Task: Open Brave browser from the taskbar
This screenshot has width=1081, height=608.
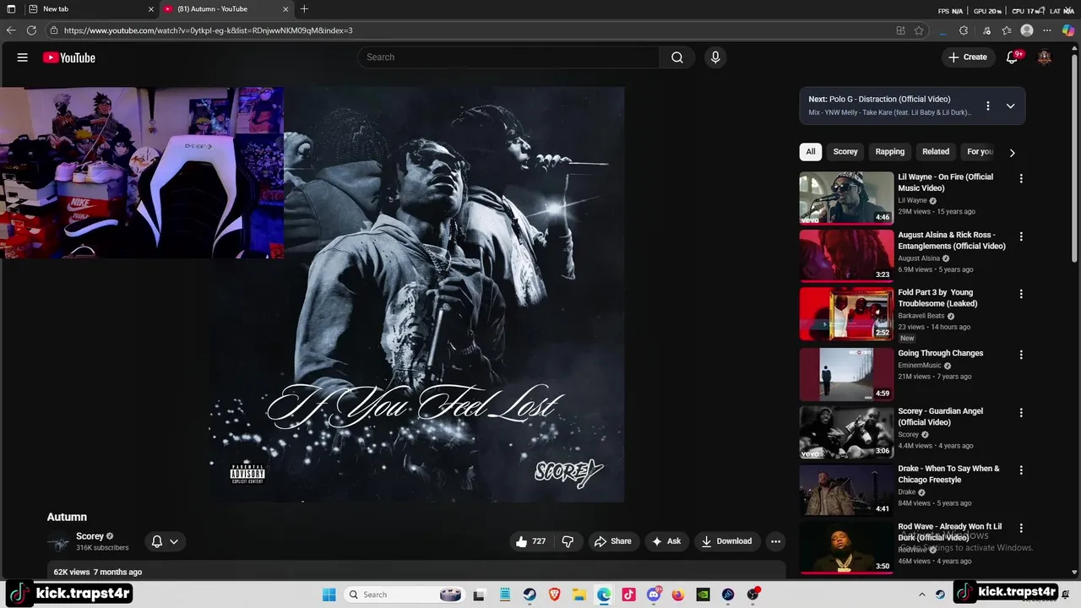Action: coord(554,594)
